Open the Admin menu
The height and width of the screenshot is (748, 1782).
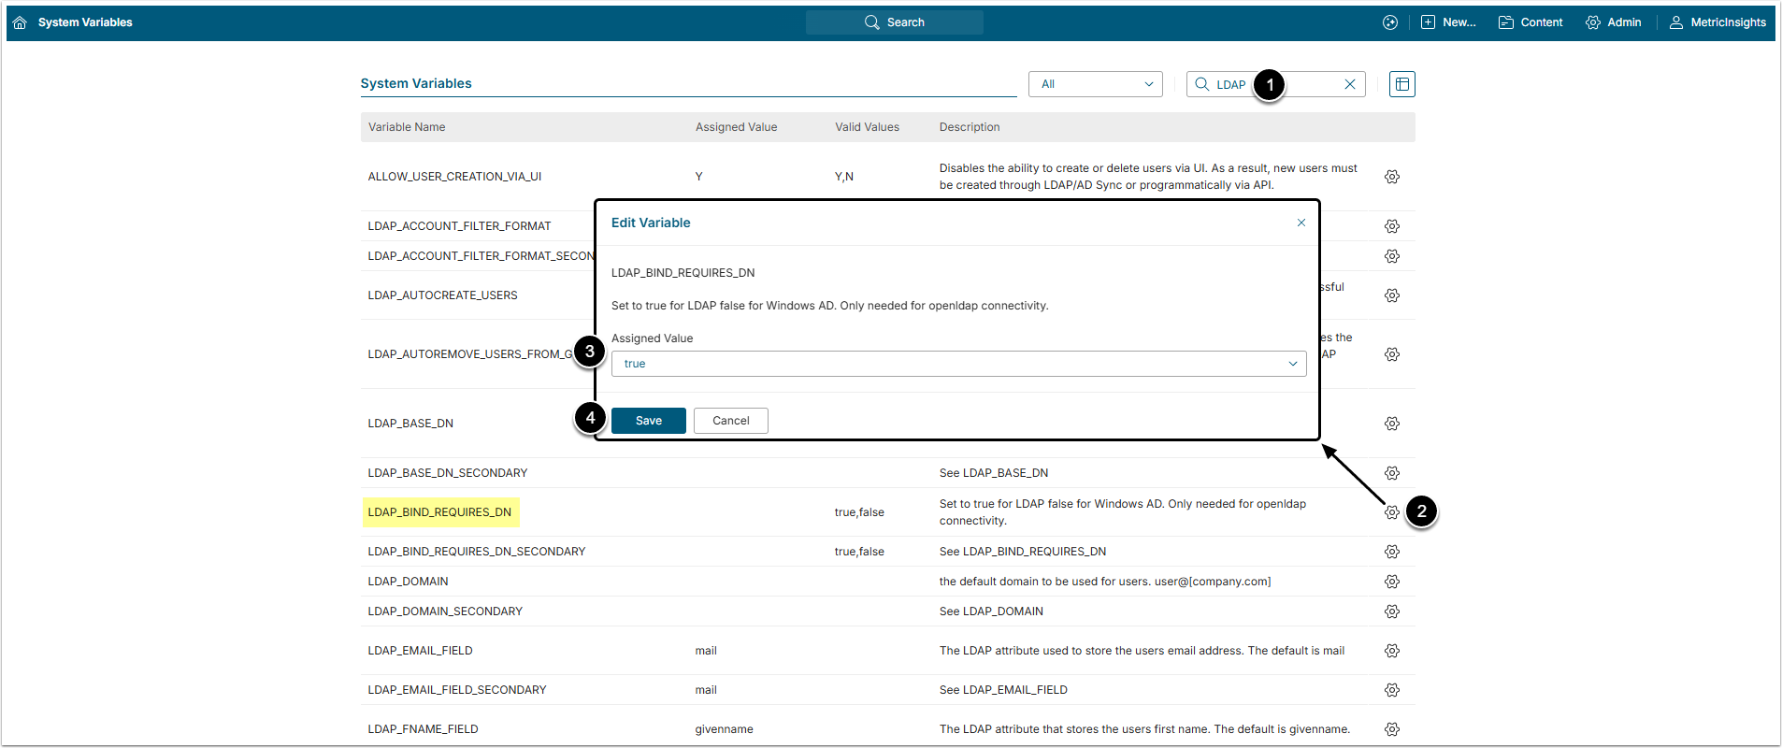[x=1614, y=22]
